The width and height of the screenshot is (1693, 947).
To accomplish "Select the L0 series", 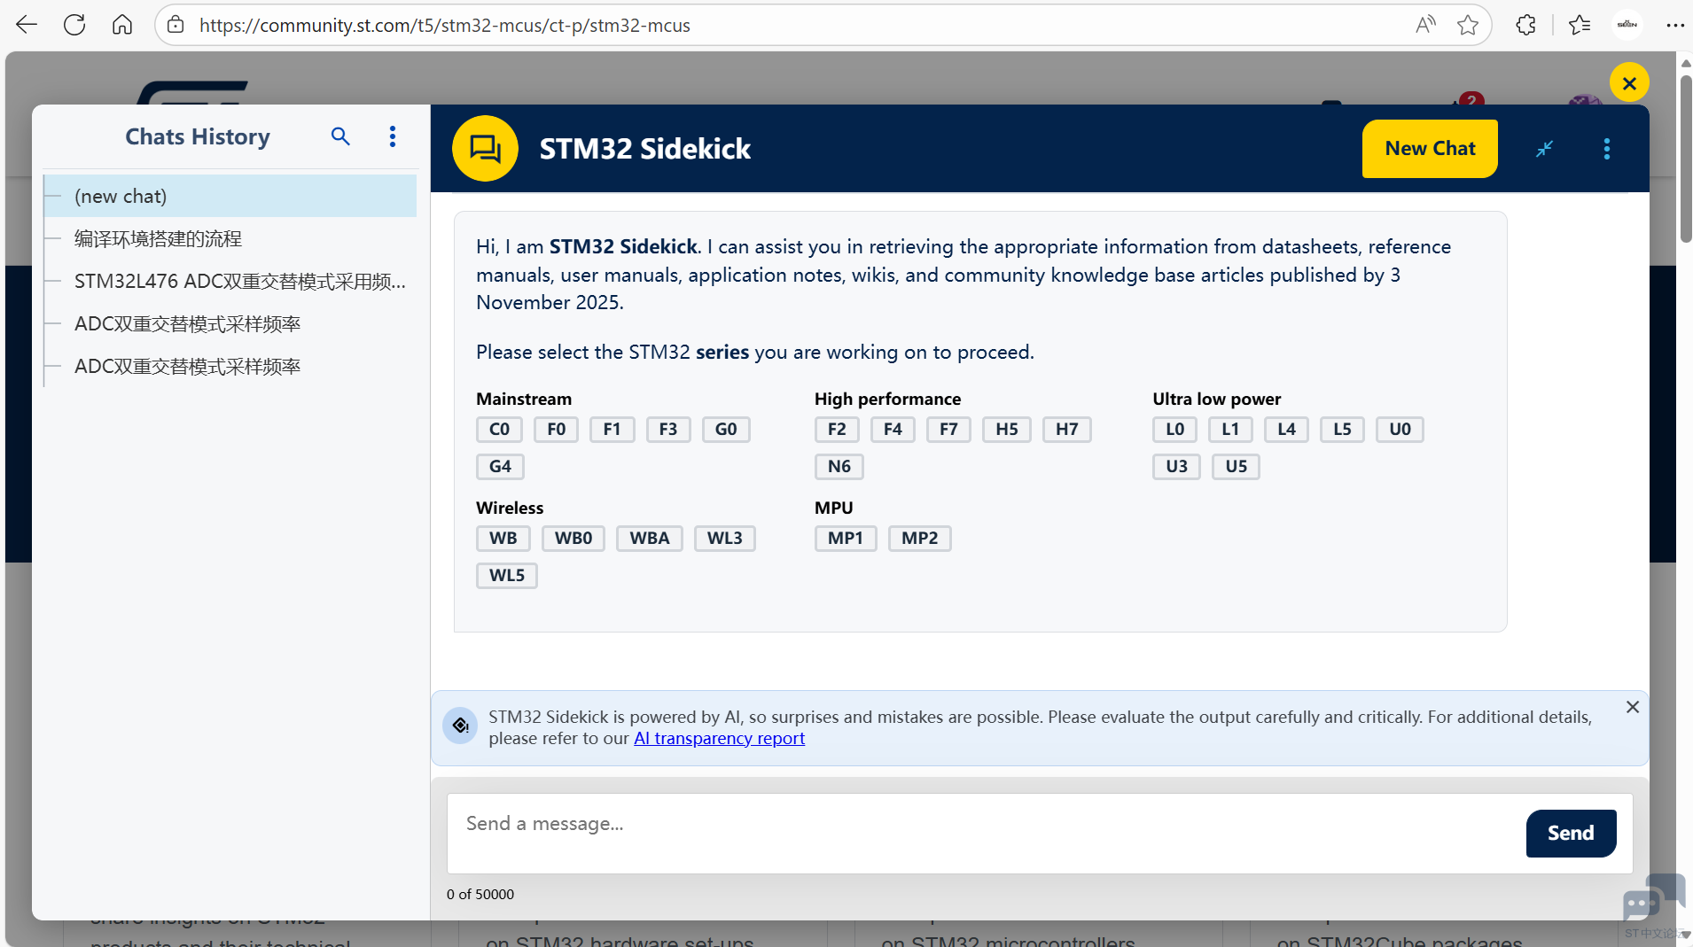I will 1174,430.
